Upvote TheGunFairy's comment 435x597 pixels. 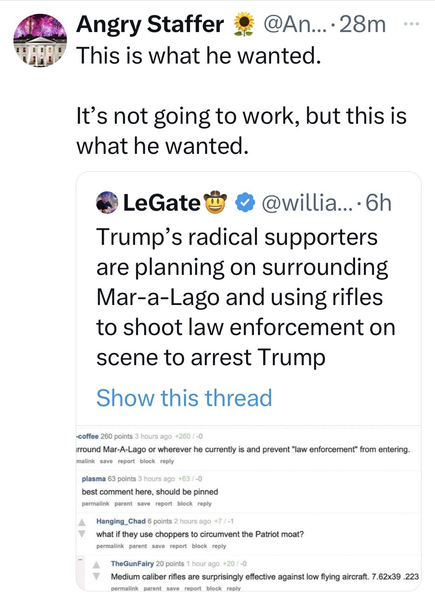coord(98,564)
